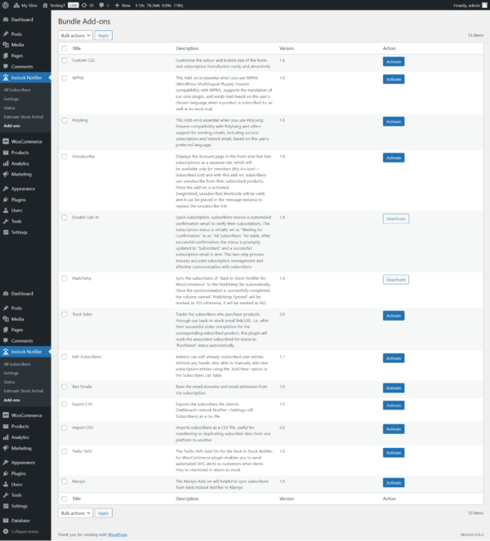Deactivate the Mailchimp add-on

(x=396, y=280)
